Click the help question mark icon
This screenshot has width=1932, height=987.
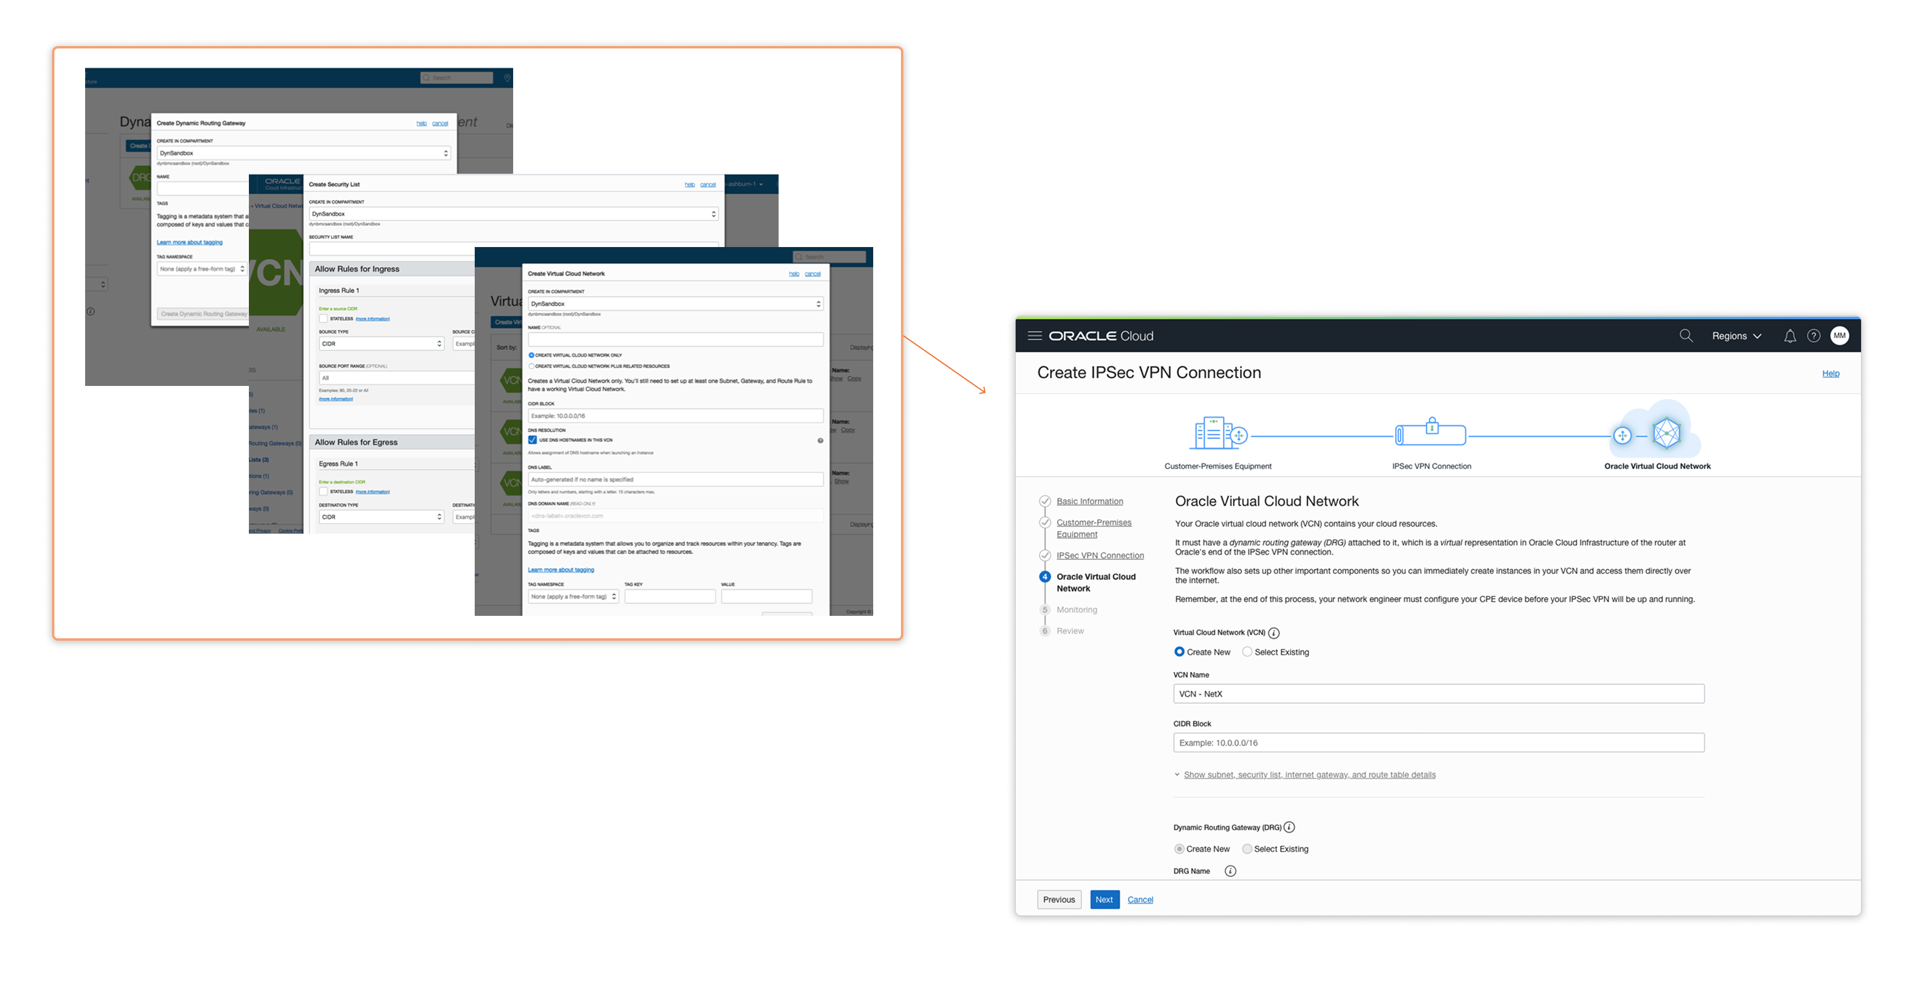point(1814,336)
